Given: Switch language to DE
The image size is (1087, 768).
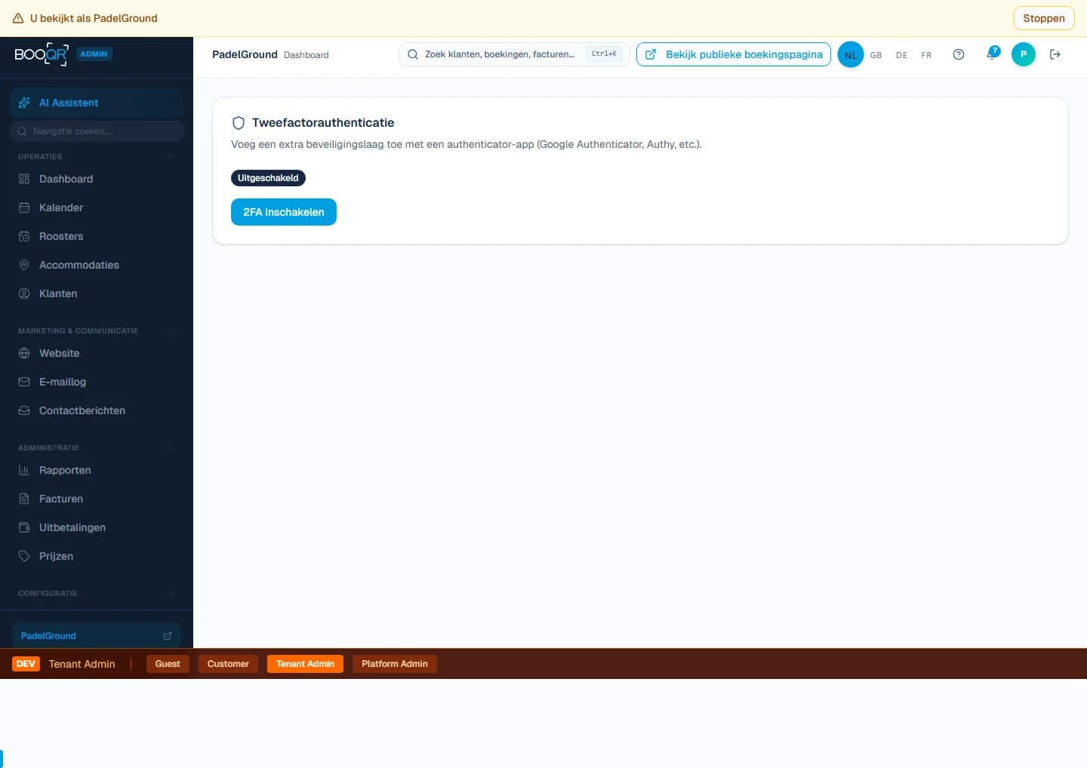Looking at the screenshot, I should 901,55.
